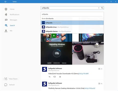Viewport: 118px width, 91px height.
Task: Close the Twitter window
Action: pos(116,1)
